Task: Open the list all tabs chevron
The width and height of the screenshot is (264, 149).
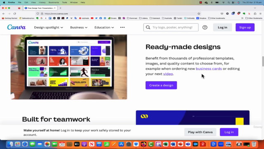Action: point(255,8)
